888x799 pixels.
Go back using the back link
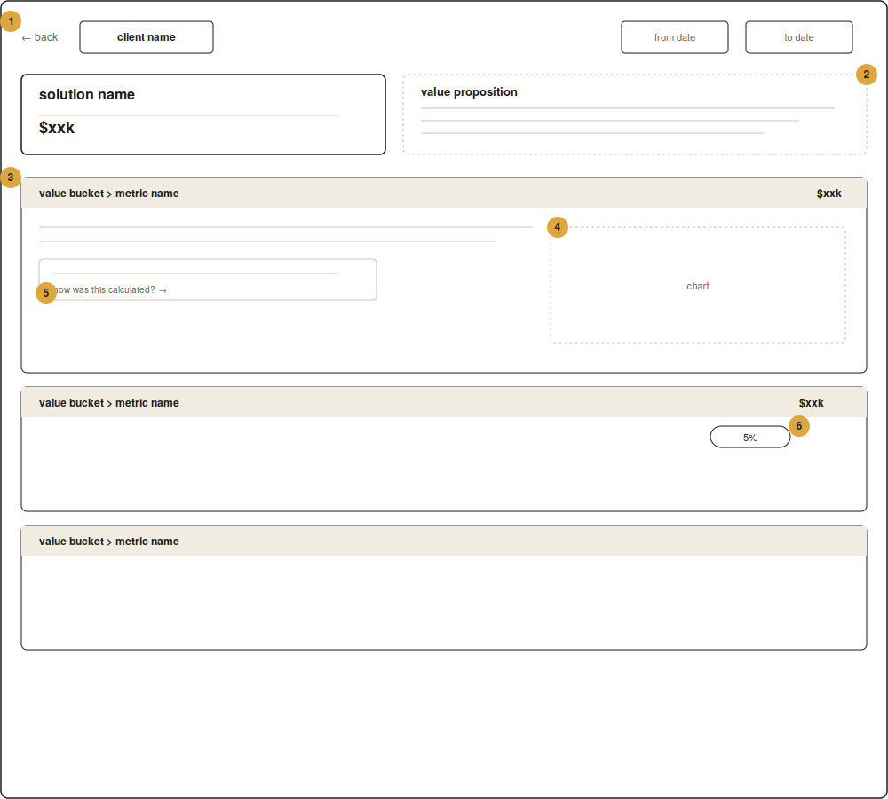(x=40, y=37)
